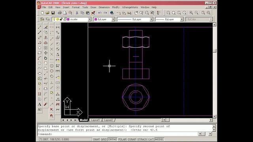Open the lineweight ByLayer dropdown
The height and width of the screenshot is (142, 253).
click(182, 19)
